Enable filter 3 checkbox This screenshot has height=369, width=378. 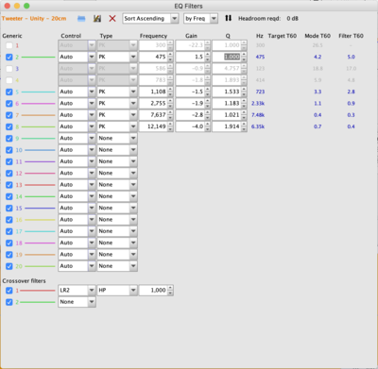point(9,69)
